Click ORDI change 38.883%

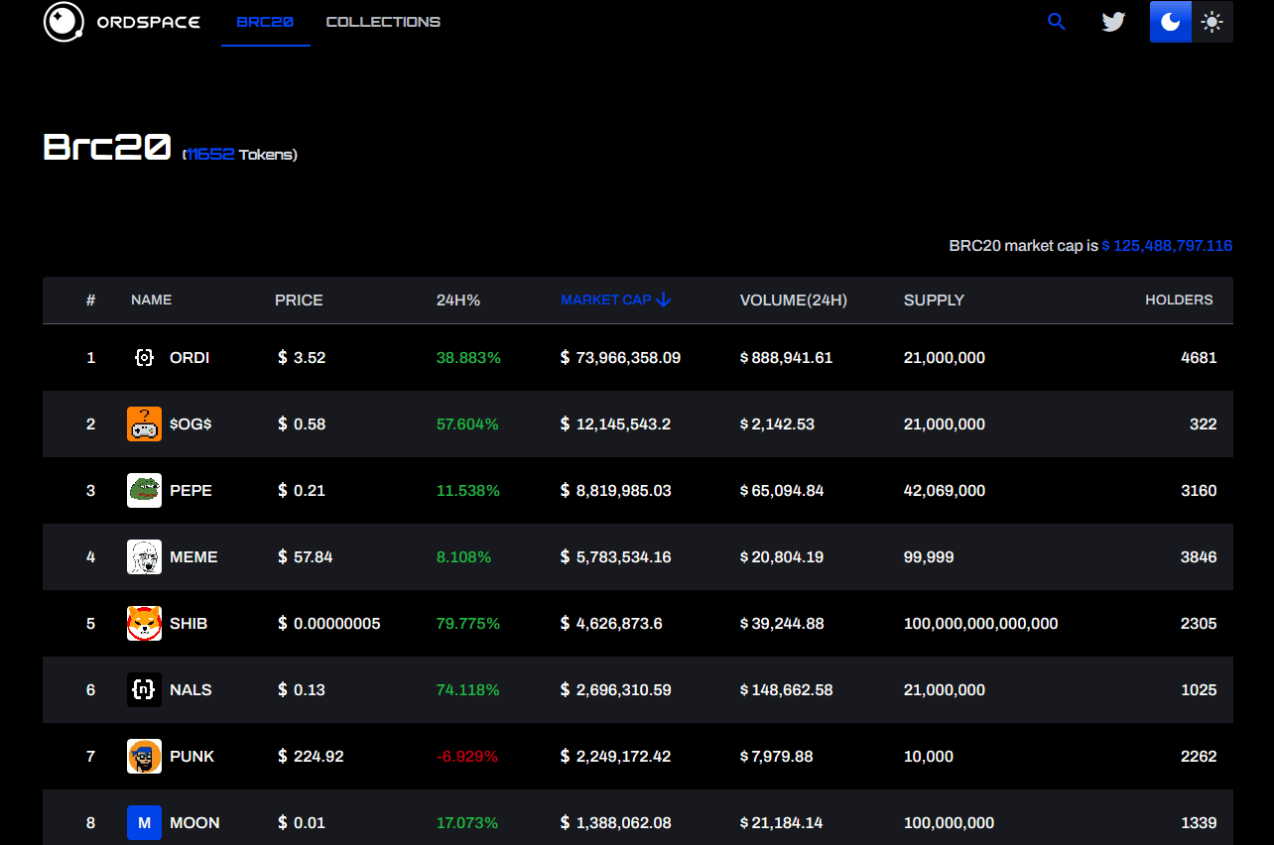468,357
